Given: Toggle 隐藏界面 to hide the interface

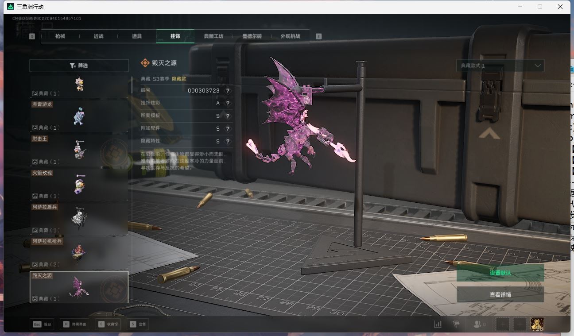Looking at the screenshot, I should click(x=74, y=324).
